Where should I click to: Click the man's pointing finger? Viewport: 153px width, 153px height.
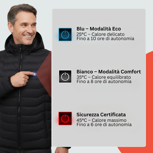29,74
